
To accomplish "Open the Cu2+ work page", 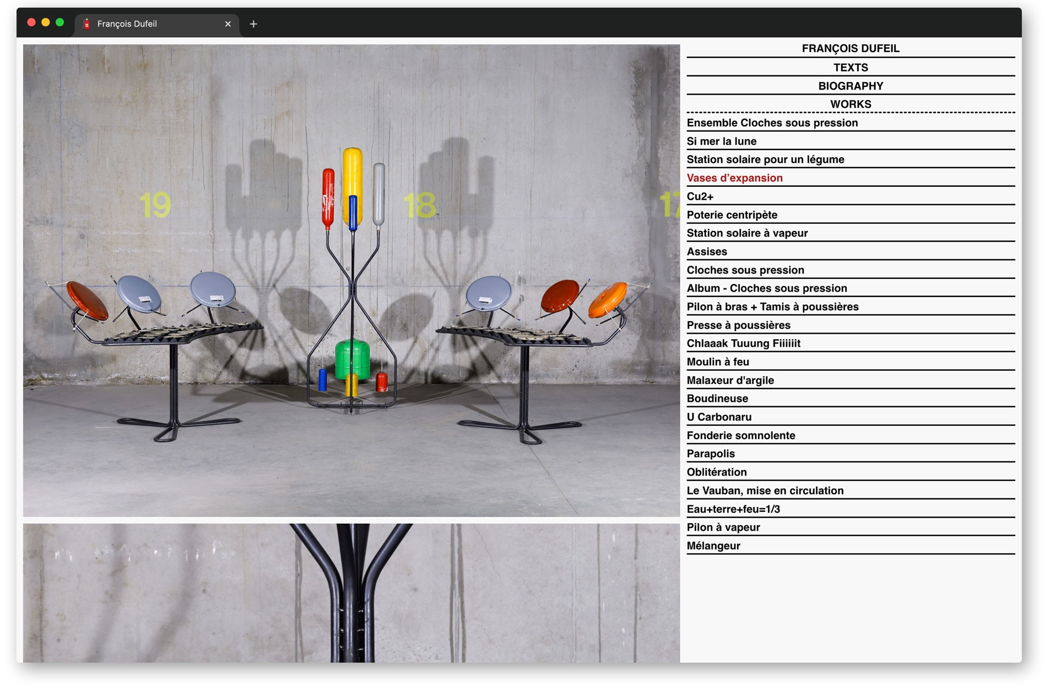I will (x=700, y=197).
